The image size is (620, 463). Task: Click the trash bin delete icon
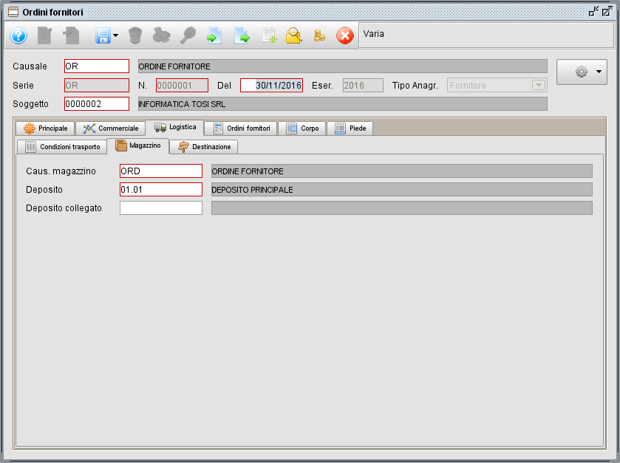pyautogui.click(x=135, y=35)
